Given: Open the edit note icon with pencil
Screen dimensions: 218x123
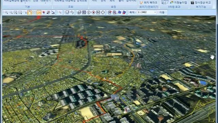Looking at the screenshot, I should (x=110, y=12).
